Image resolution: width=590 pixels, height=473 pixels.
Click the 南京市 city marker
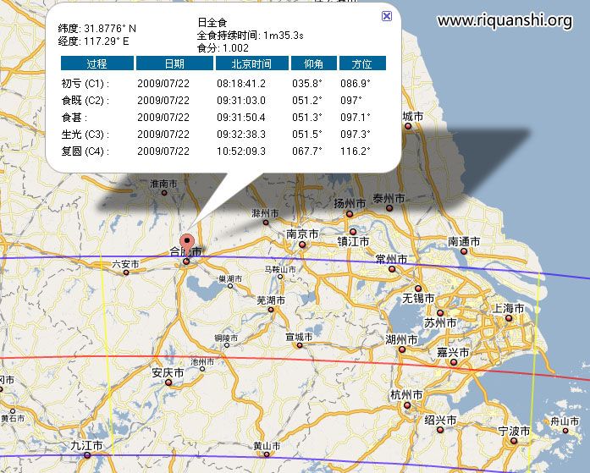(x=302, y=245)
